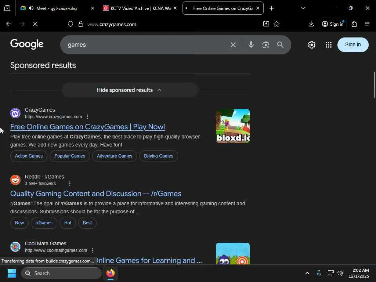376x282 pixels.
Task: Click Google Sign in button
Action: coord(353,44)
